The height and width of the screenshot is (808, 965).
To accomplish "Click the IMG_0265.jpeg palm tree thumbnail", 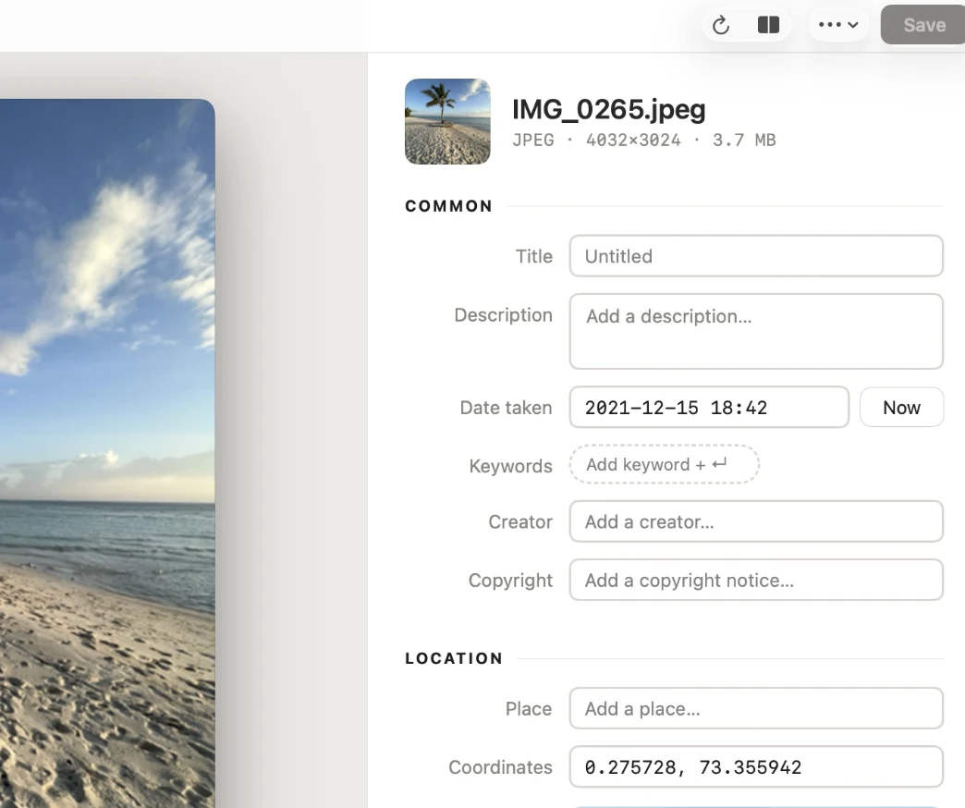I will click(x=447, y=121).
